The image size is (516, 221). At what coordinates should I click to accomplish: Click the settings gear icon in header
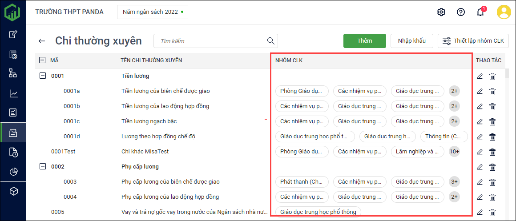441,12
